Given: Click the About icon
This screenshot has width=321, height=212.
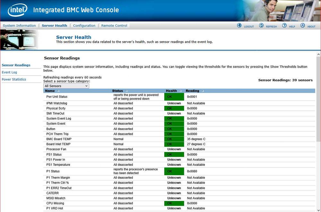Looking at the screenshot, I should (x=303, y=25).
